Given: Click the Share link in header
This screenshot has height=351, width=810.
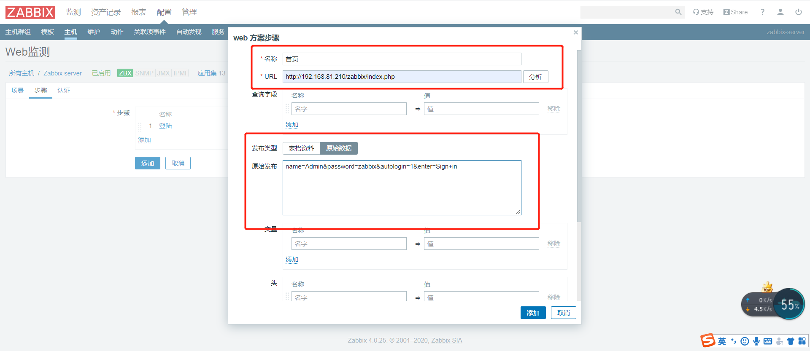Looking at the screenshot, I should pyautogui.click(x=735, y=12).
